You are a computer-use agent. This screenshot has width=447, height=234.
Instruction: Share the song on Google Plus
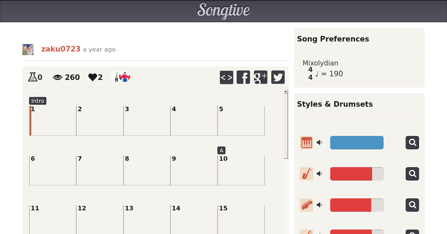coord(260,77)
